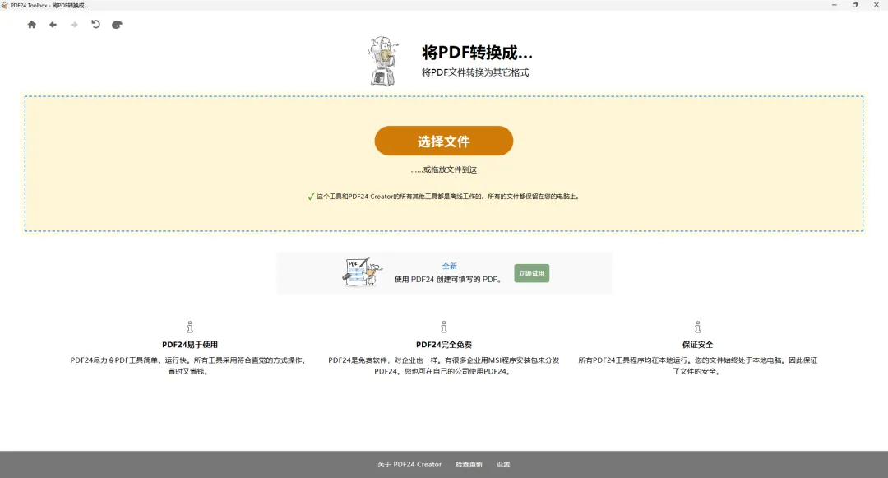Go to the Home screen icon
Screen dimensions: 888x478
32,25
